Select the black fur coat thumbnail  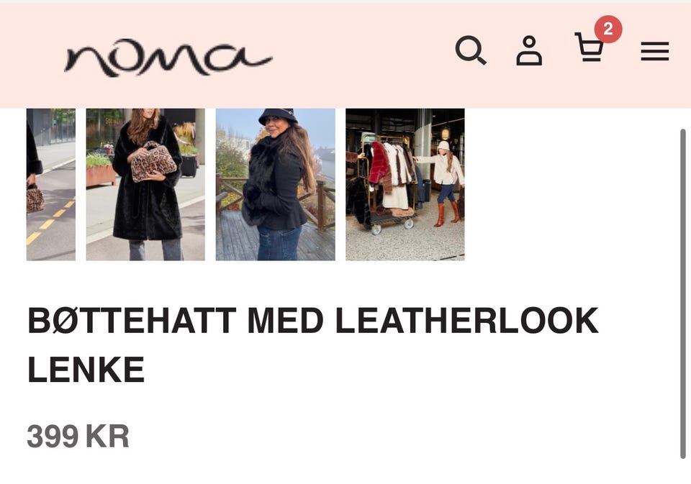pos(145,185)
